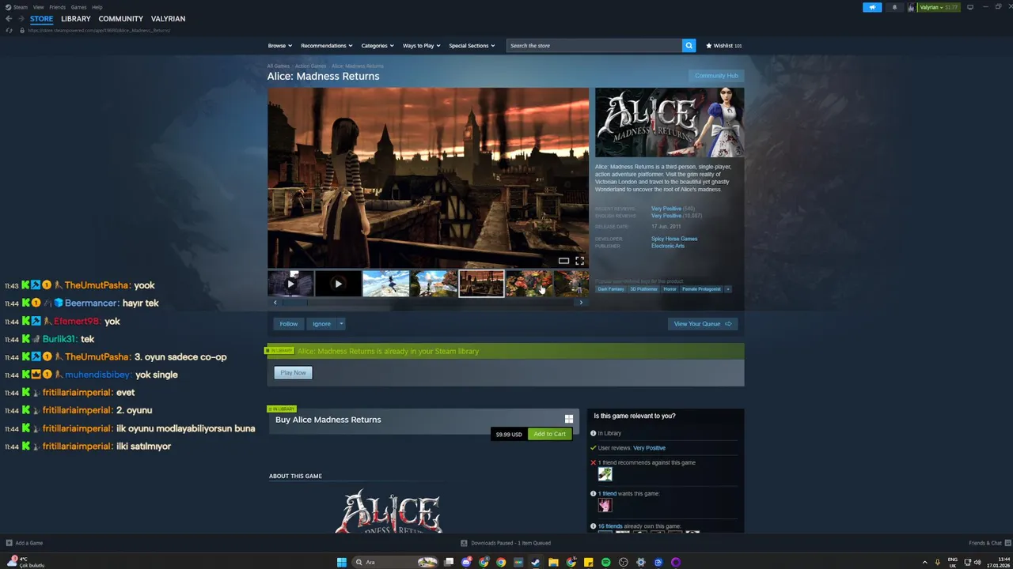This screenshot has height=569, width=1013.
Task: Click the Ignore button
Action: tap(321, 323)
